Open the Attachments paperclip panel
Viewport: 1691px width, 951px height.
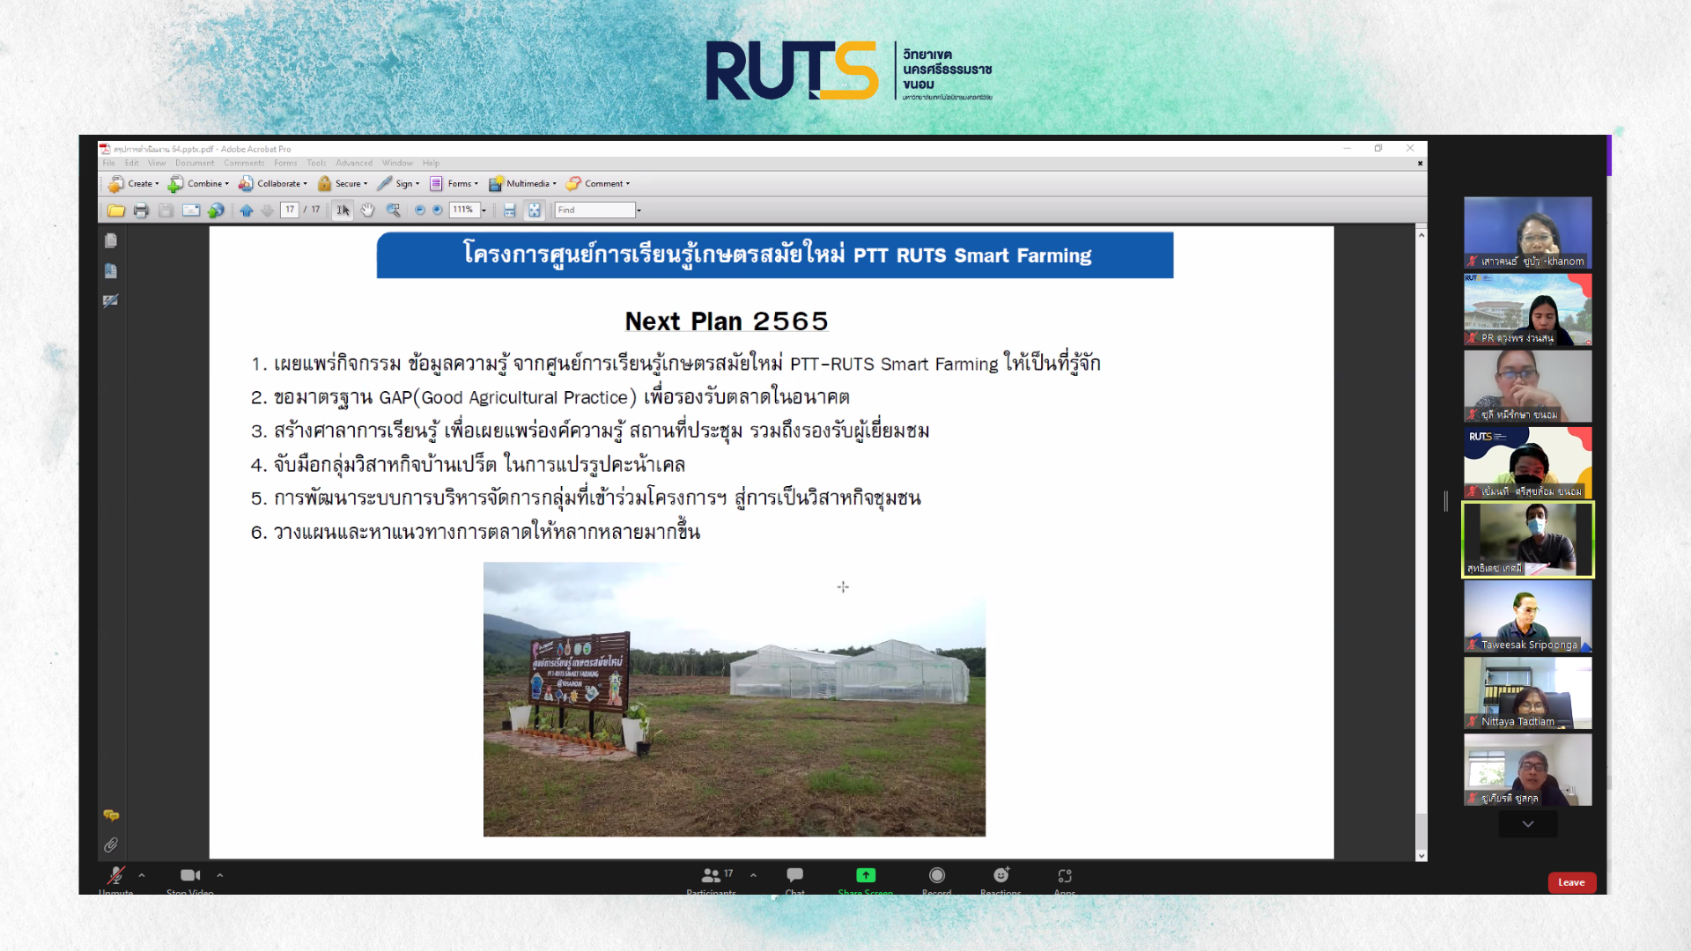(x=111, y=845)
